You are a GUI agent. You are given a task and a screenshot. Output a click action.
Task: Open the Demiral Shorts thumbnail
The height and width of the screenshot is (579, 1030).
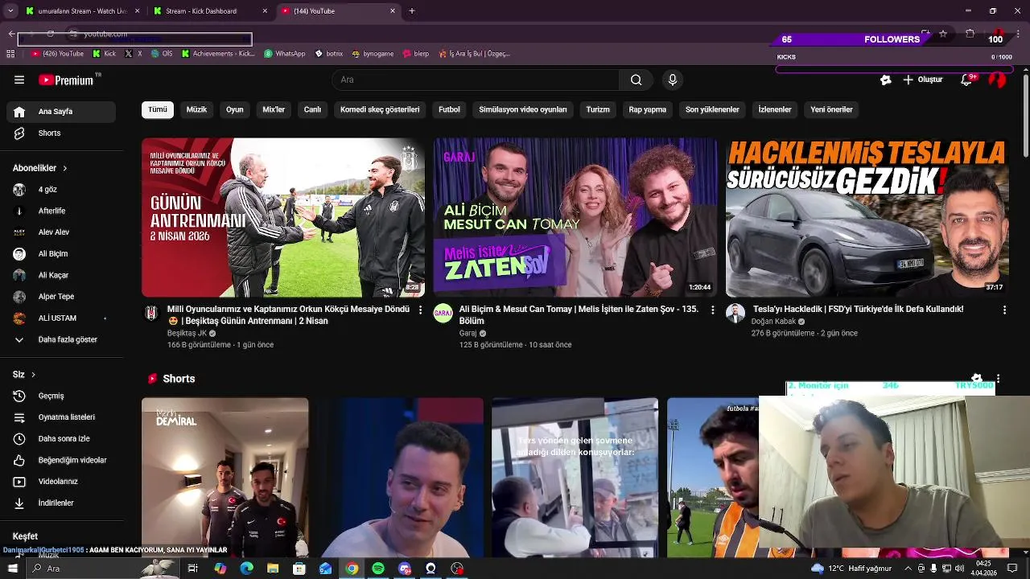pyautogui.click(x=225, y=478)
